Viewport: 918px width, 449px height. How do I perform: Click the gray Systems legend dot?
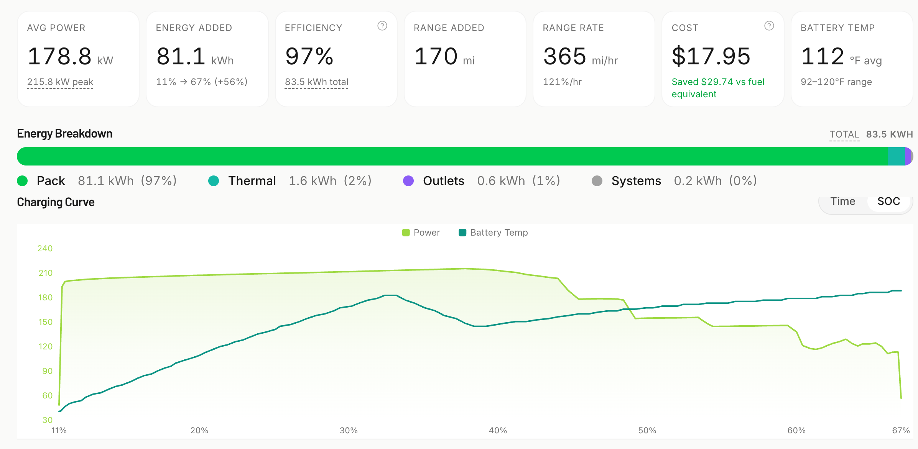(597, 181)
